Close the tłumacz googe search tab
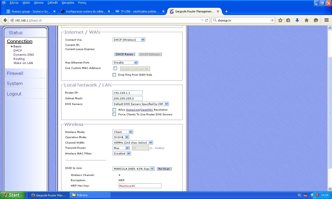This screenshot has width=332, height=199. pyautogui.click(x=54, y=11)
